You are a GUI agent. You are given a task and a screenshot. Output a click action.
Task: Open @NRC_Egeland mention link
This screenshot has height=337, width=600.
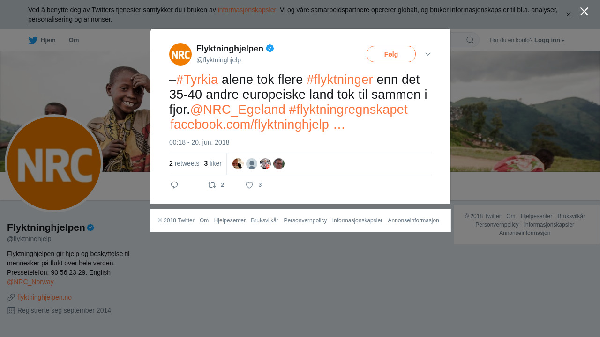click(x=238, y=110)
